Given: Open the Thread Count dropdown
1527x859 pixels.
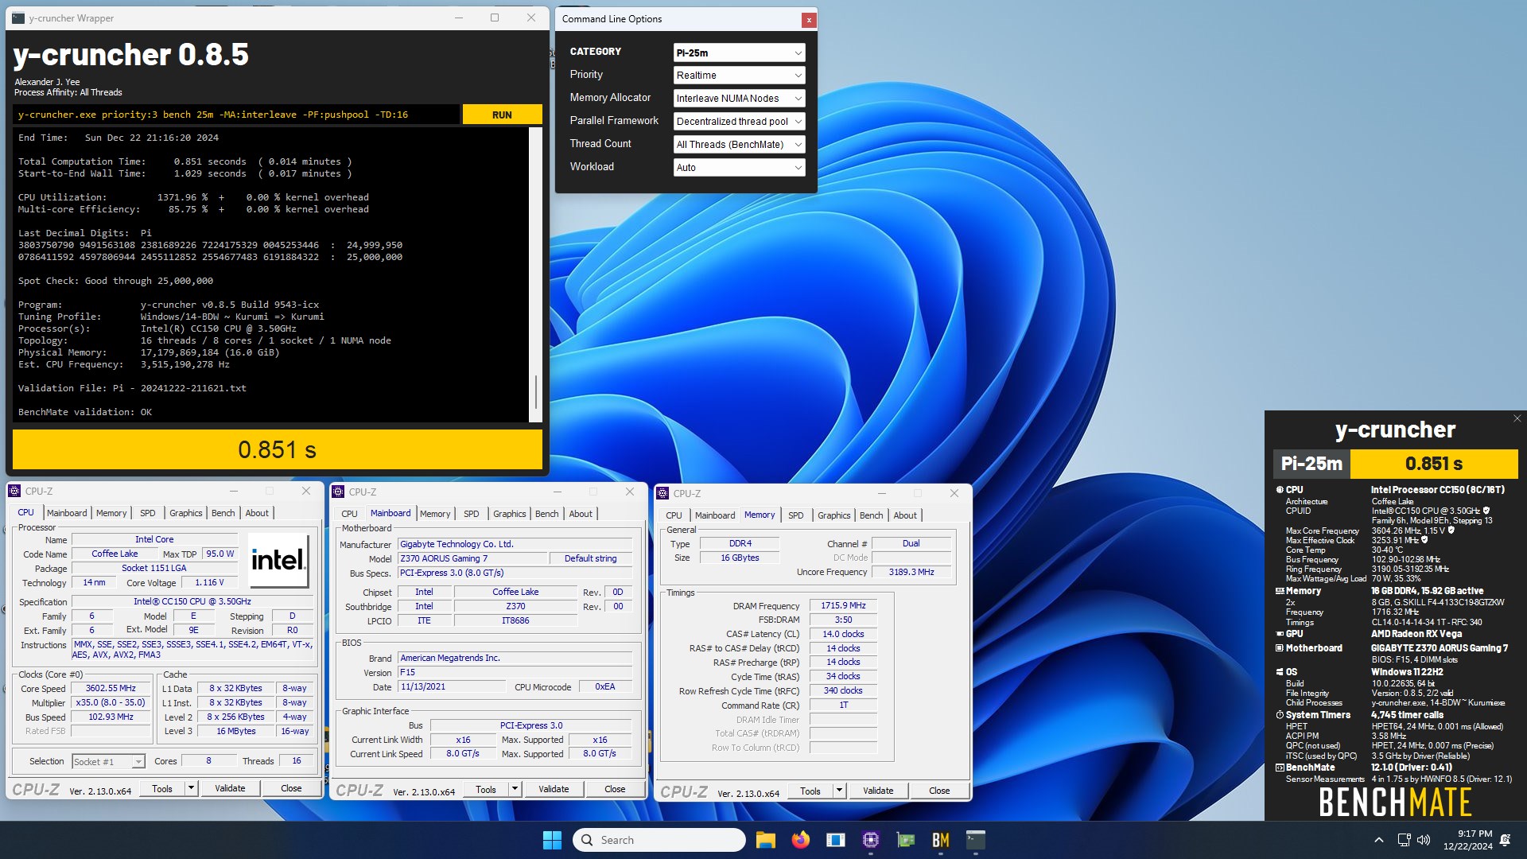Looking at the screenshot, I should [739, 145].
